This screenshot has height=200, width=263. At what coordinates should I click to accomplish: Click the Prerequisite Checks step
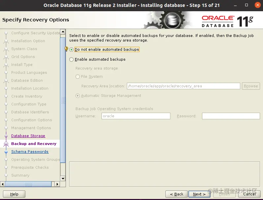click(30, 167)
